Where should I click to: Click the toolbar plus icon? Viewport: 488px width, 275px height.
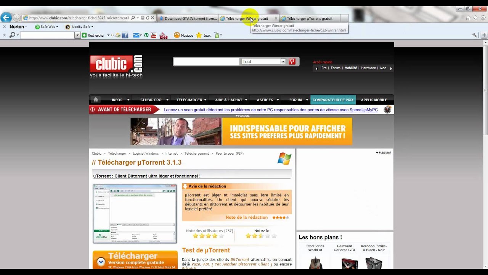point(484,35)
